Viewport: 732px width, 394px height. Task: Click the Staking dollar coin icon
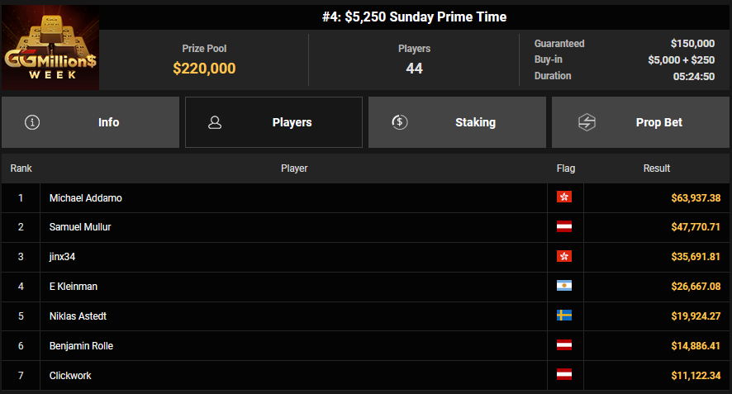pos(400,122)
